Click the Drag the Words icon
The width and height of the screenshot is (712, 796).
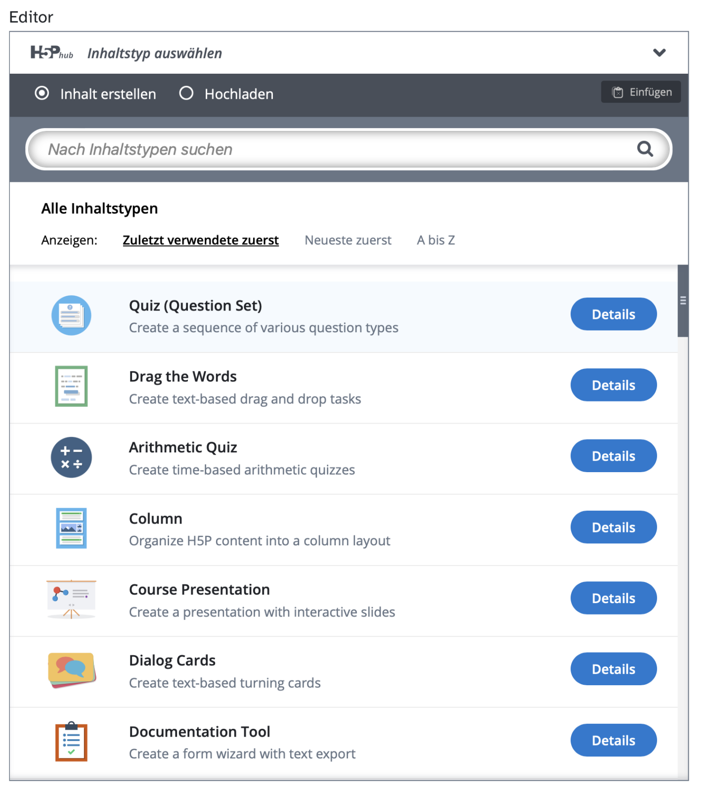coord(71,386)
